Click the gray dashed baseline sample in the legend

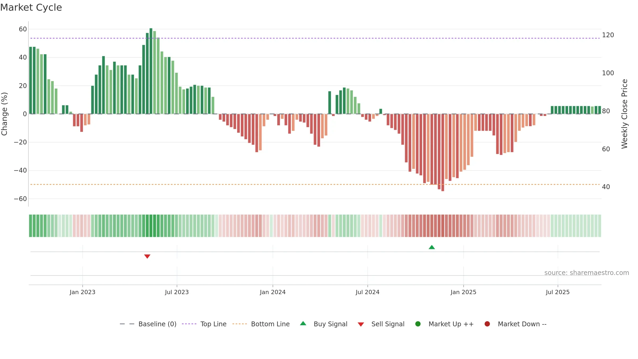pos(127,324)
